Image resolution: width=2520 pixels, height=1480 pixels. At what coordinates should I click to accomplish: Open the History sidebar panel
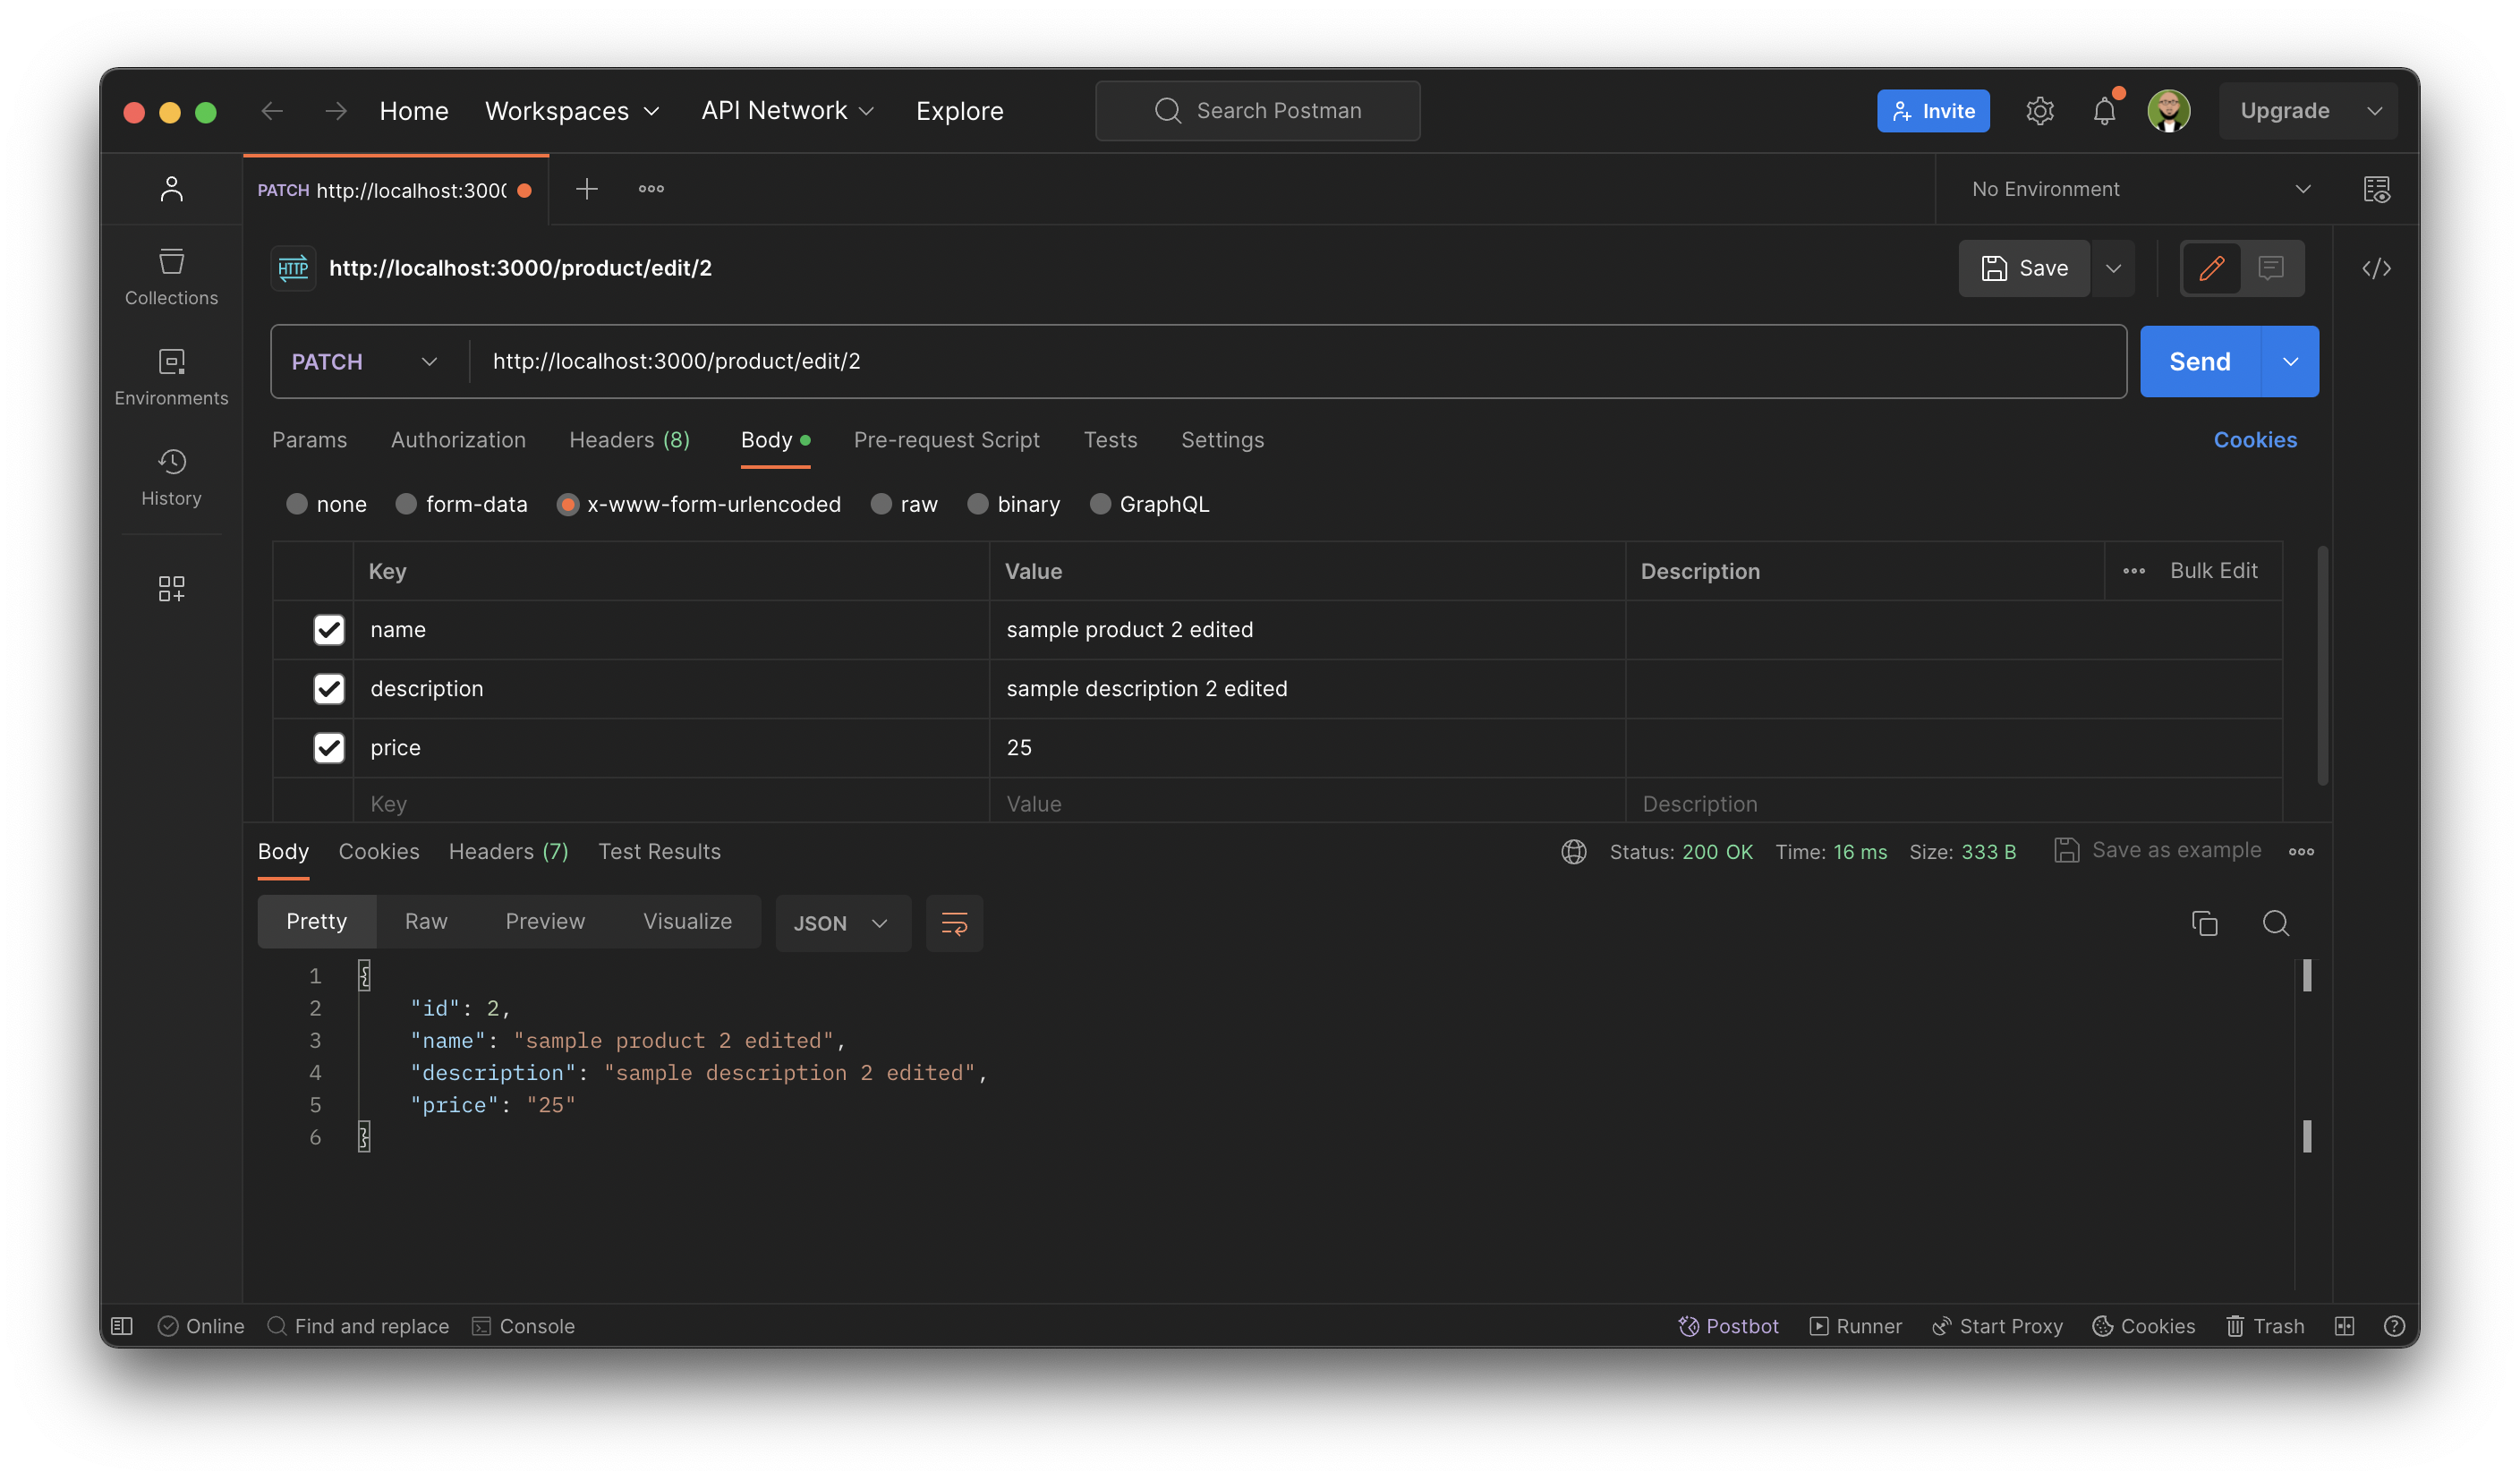(x=171, y=477)
